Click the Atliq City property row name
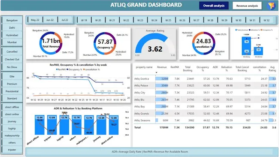The image size is (279, 157). point(139,93)
